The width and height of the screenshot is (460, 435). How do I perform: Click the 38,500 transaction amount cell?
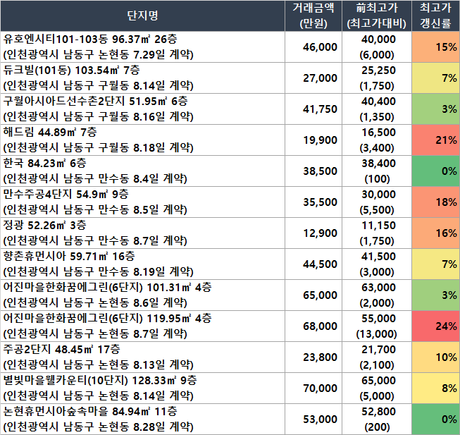click(313, 171)
